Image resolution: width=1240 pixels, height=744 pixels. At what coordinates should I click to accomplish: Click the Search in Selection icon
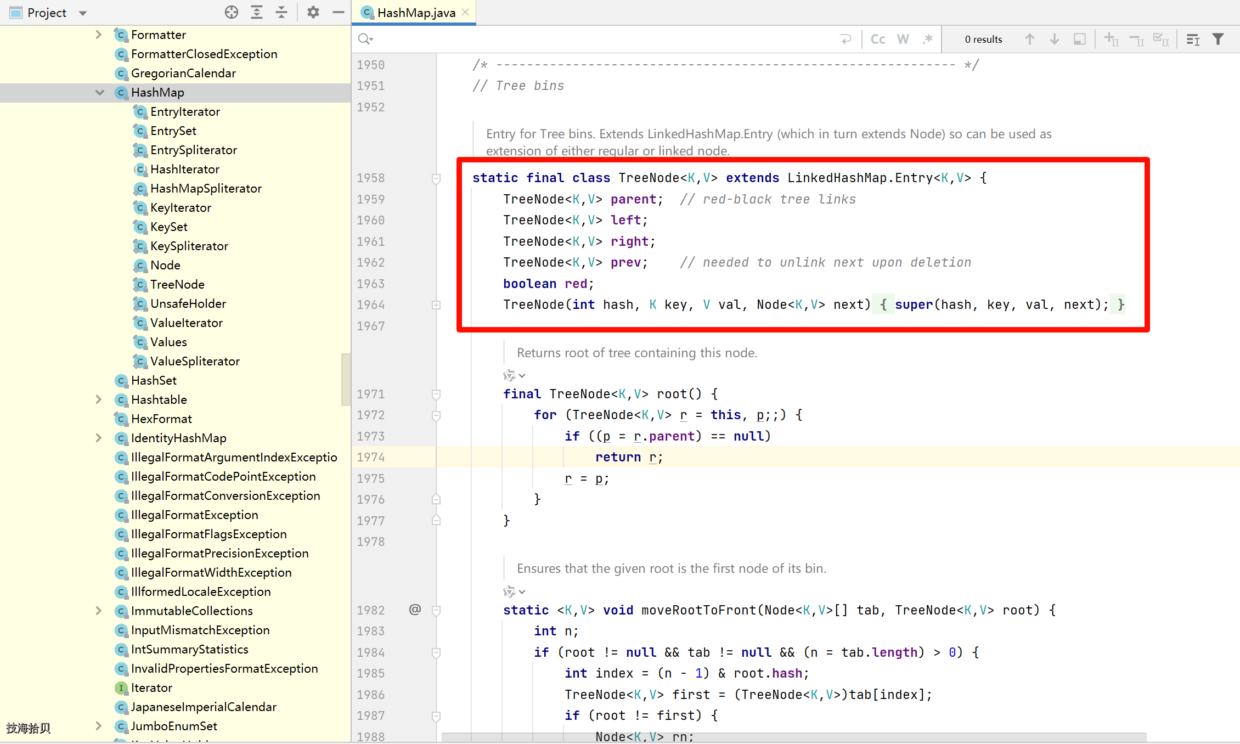click(1193, 39)
